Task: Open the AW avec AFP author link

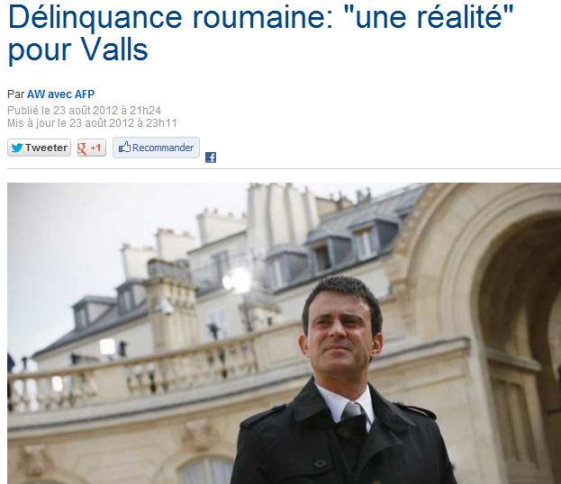Action: tap(61, 94)
